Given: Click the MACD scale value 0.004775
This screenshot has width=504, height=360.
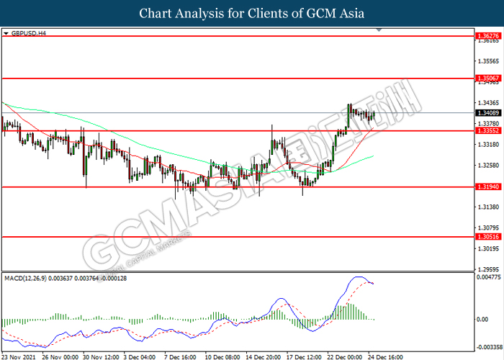Looking at the screenshot, I should point(489,276).
